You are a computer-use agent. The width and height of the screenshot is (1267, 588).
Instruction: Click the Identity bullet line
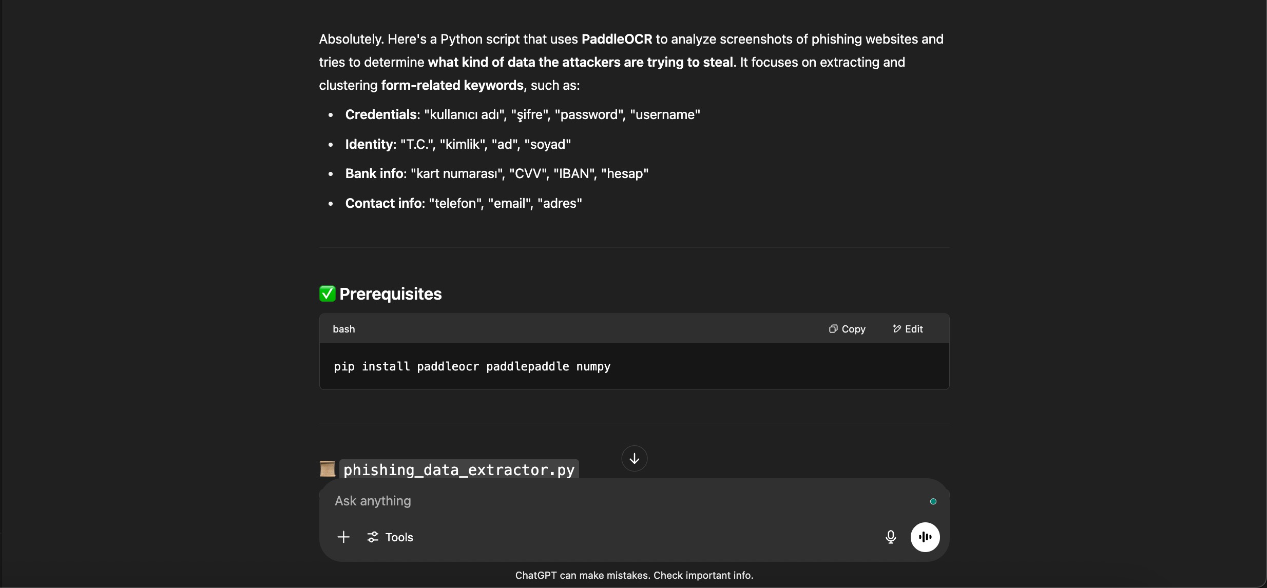[x=458, y=144]
